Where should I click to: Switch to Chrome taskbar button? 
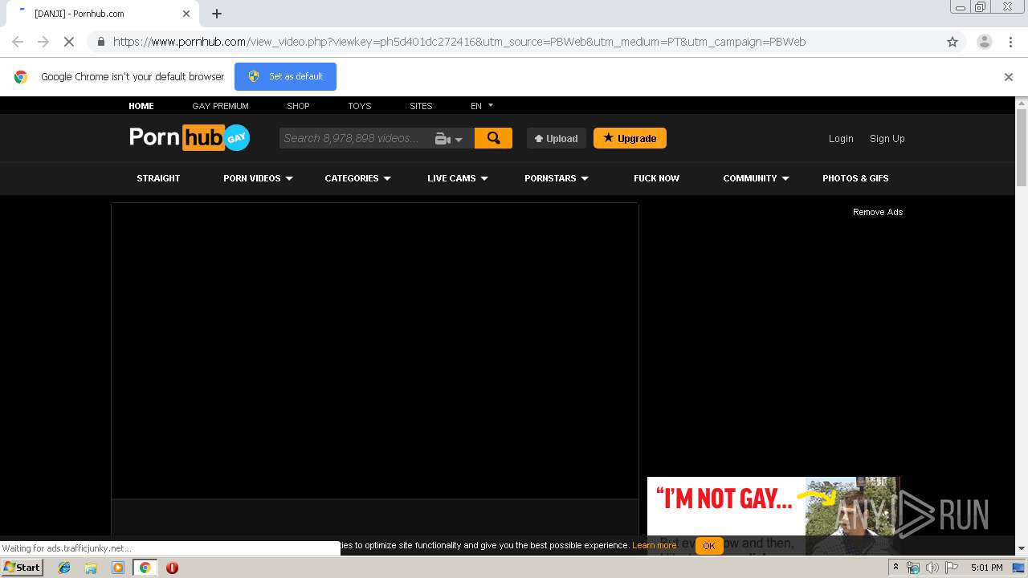coord(145,568)
